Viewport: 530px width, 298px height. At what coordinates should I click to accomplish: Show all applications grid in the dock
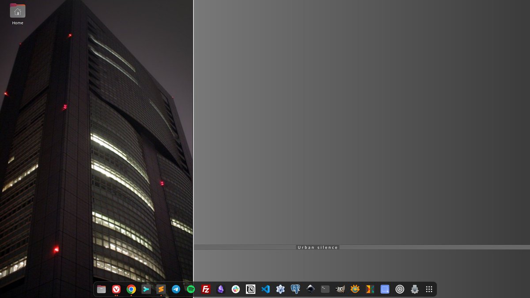coord(429,289)
